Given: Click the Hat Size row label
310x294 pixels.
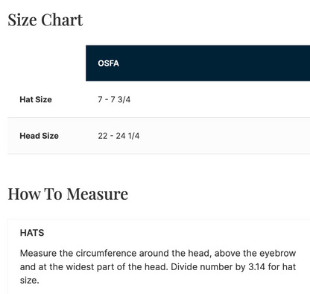Looking at the screenshot, I should (36, 99).
